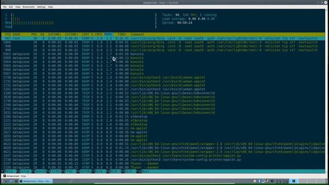Sort by the PRI column header
The image size is (329, 185).
tap(34, 34)
